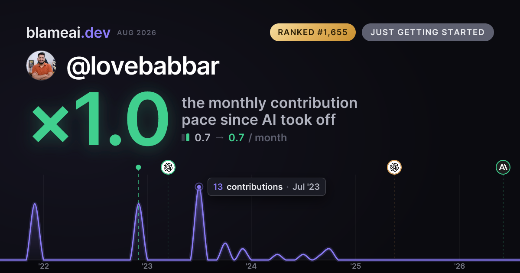This screenshot has width=520, height=273.
Task: Click the first OpenAI logo marker
Action: click(168, 167)
